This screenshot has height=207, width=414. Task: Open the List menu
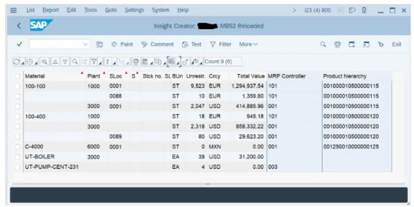[30, 10]
